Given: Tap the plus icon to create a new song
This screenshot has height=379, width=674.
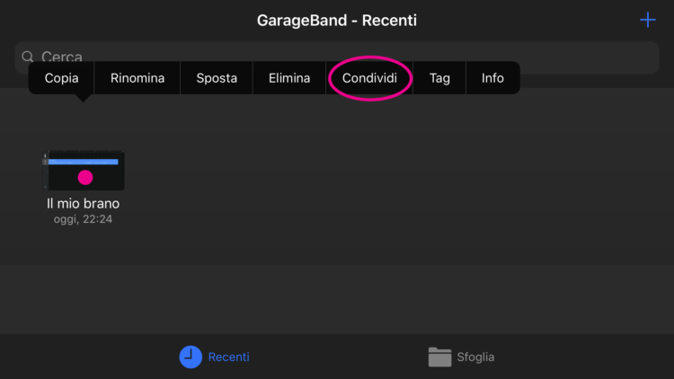Looking at the screenshot, I should coord(647,20).
